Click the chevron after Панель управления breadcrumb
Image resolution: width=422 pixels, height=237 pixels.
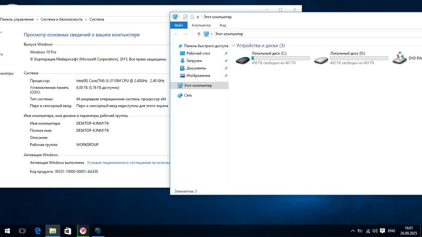click(37, 19)
